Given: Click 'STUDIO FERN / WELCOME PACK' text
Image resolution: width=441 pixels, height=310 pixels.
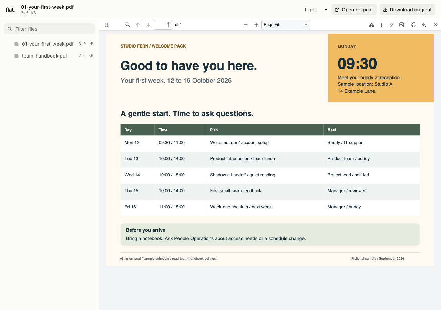Looking at the screenshot, I should (153, 46).
